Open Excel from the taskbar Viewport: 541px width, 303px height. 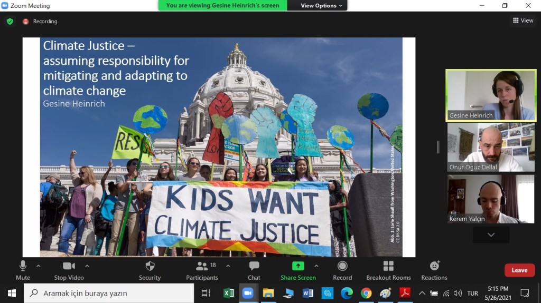[x=229, y=293]
